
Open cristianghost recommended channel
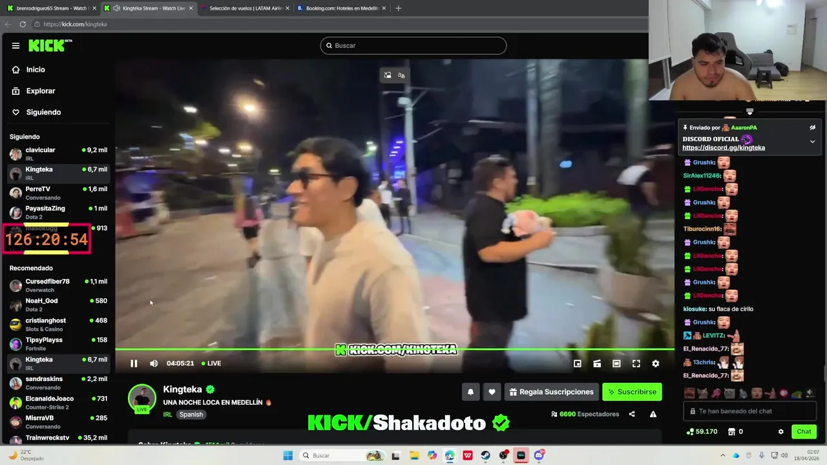(58, 324)
